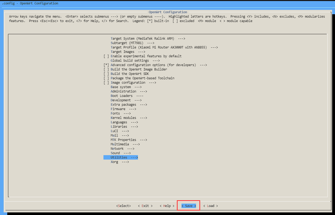Toggle Image configuration checkbox
The height and width of the screenshot is (215, 335).
click(x=106, y=83)
